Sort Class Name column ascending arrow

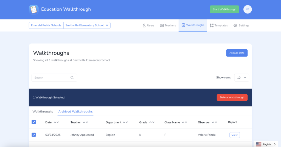pos(183,122)
